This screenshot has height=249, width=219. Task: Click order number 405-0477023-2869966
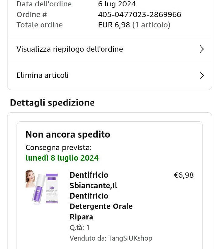(139, 15)
